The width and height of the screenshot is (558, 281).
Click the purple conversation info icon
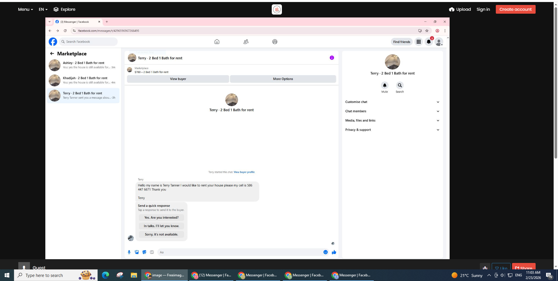pos(332,58)
